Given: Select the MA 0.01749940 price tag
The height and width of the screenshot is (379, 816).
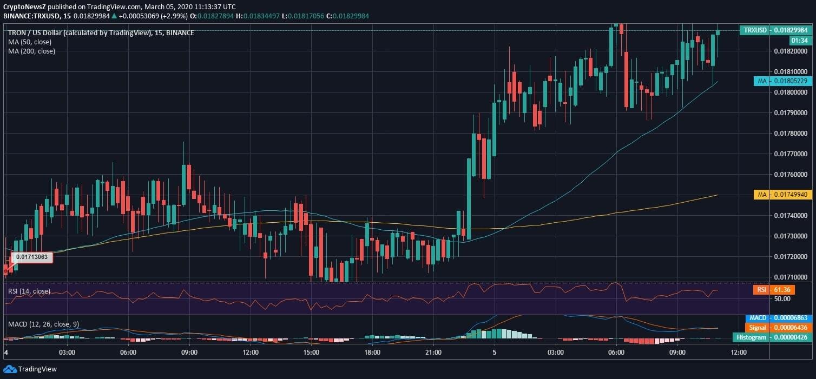Looking at the screenshot, I should click(x=783, y=194).
